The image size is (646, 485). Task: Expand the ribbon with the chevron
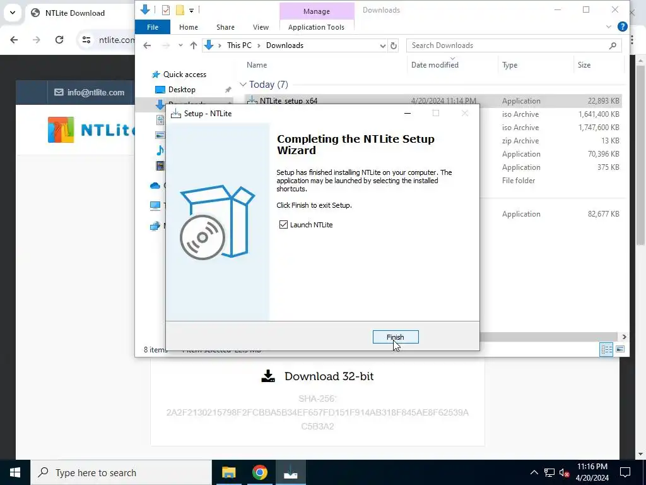coord(609,27)
